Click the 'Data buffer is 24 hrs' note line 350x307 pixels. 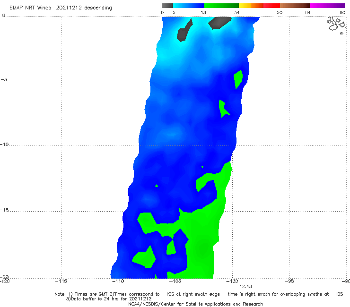(x=109, y=299)
